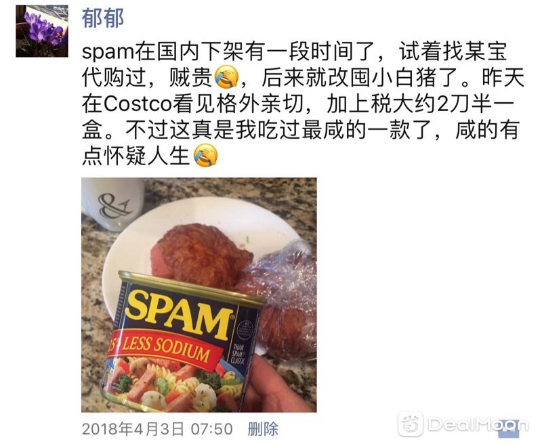Viewport: 542px width, 446px height.
Task: Open the blue comment bubble button
Action: (x=509, y=428)
